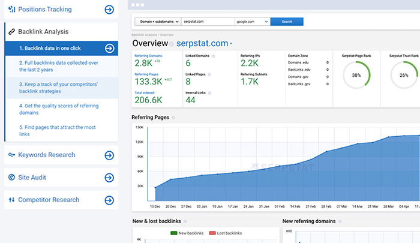The height and width of the screenshot is (243, 420).
Task: Open Find pages that attract the most links
Action: (57, 131)
